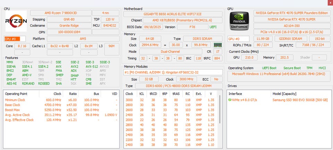Click the AMD-V feature label
333x150 pixels.
(27, 75)
